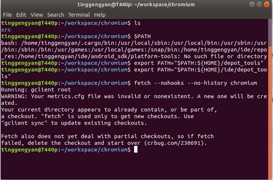Click the terminal vertical scrollbar thumb
Screen dimensions: 273x180
point(270,113)
